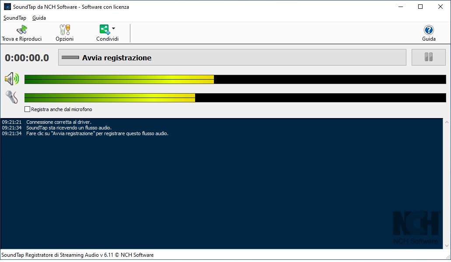
Task: Click the speaker audio level meter
Action: [x=235, y=79]
